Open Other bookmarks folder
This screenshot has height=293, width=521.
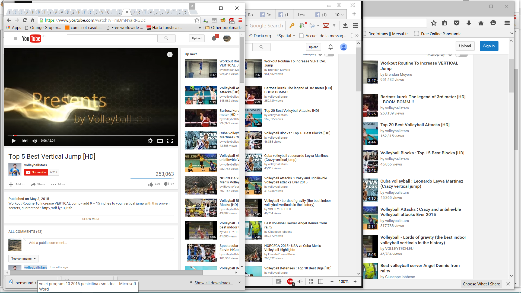224,28
